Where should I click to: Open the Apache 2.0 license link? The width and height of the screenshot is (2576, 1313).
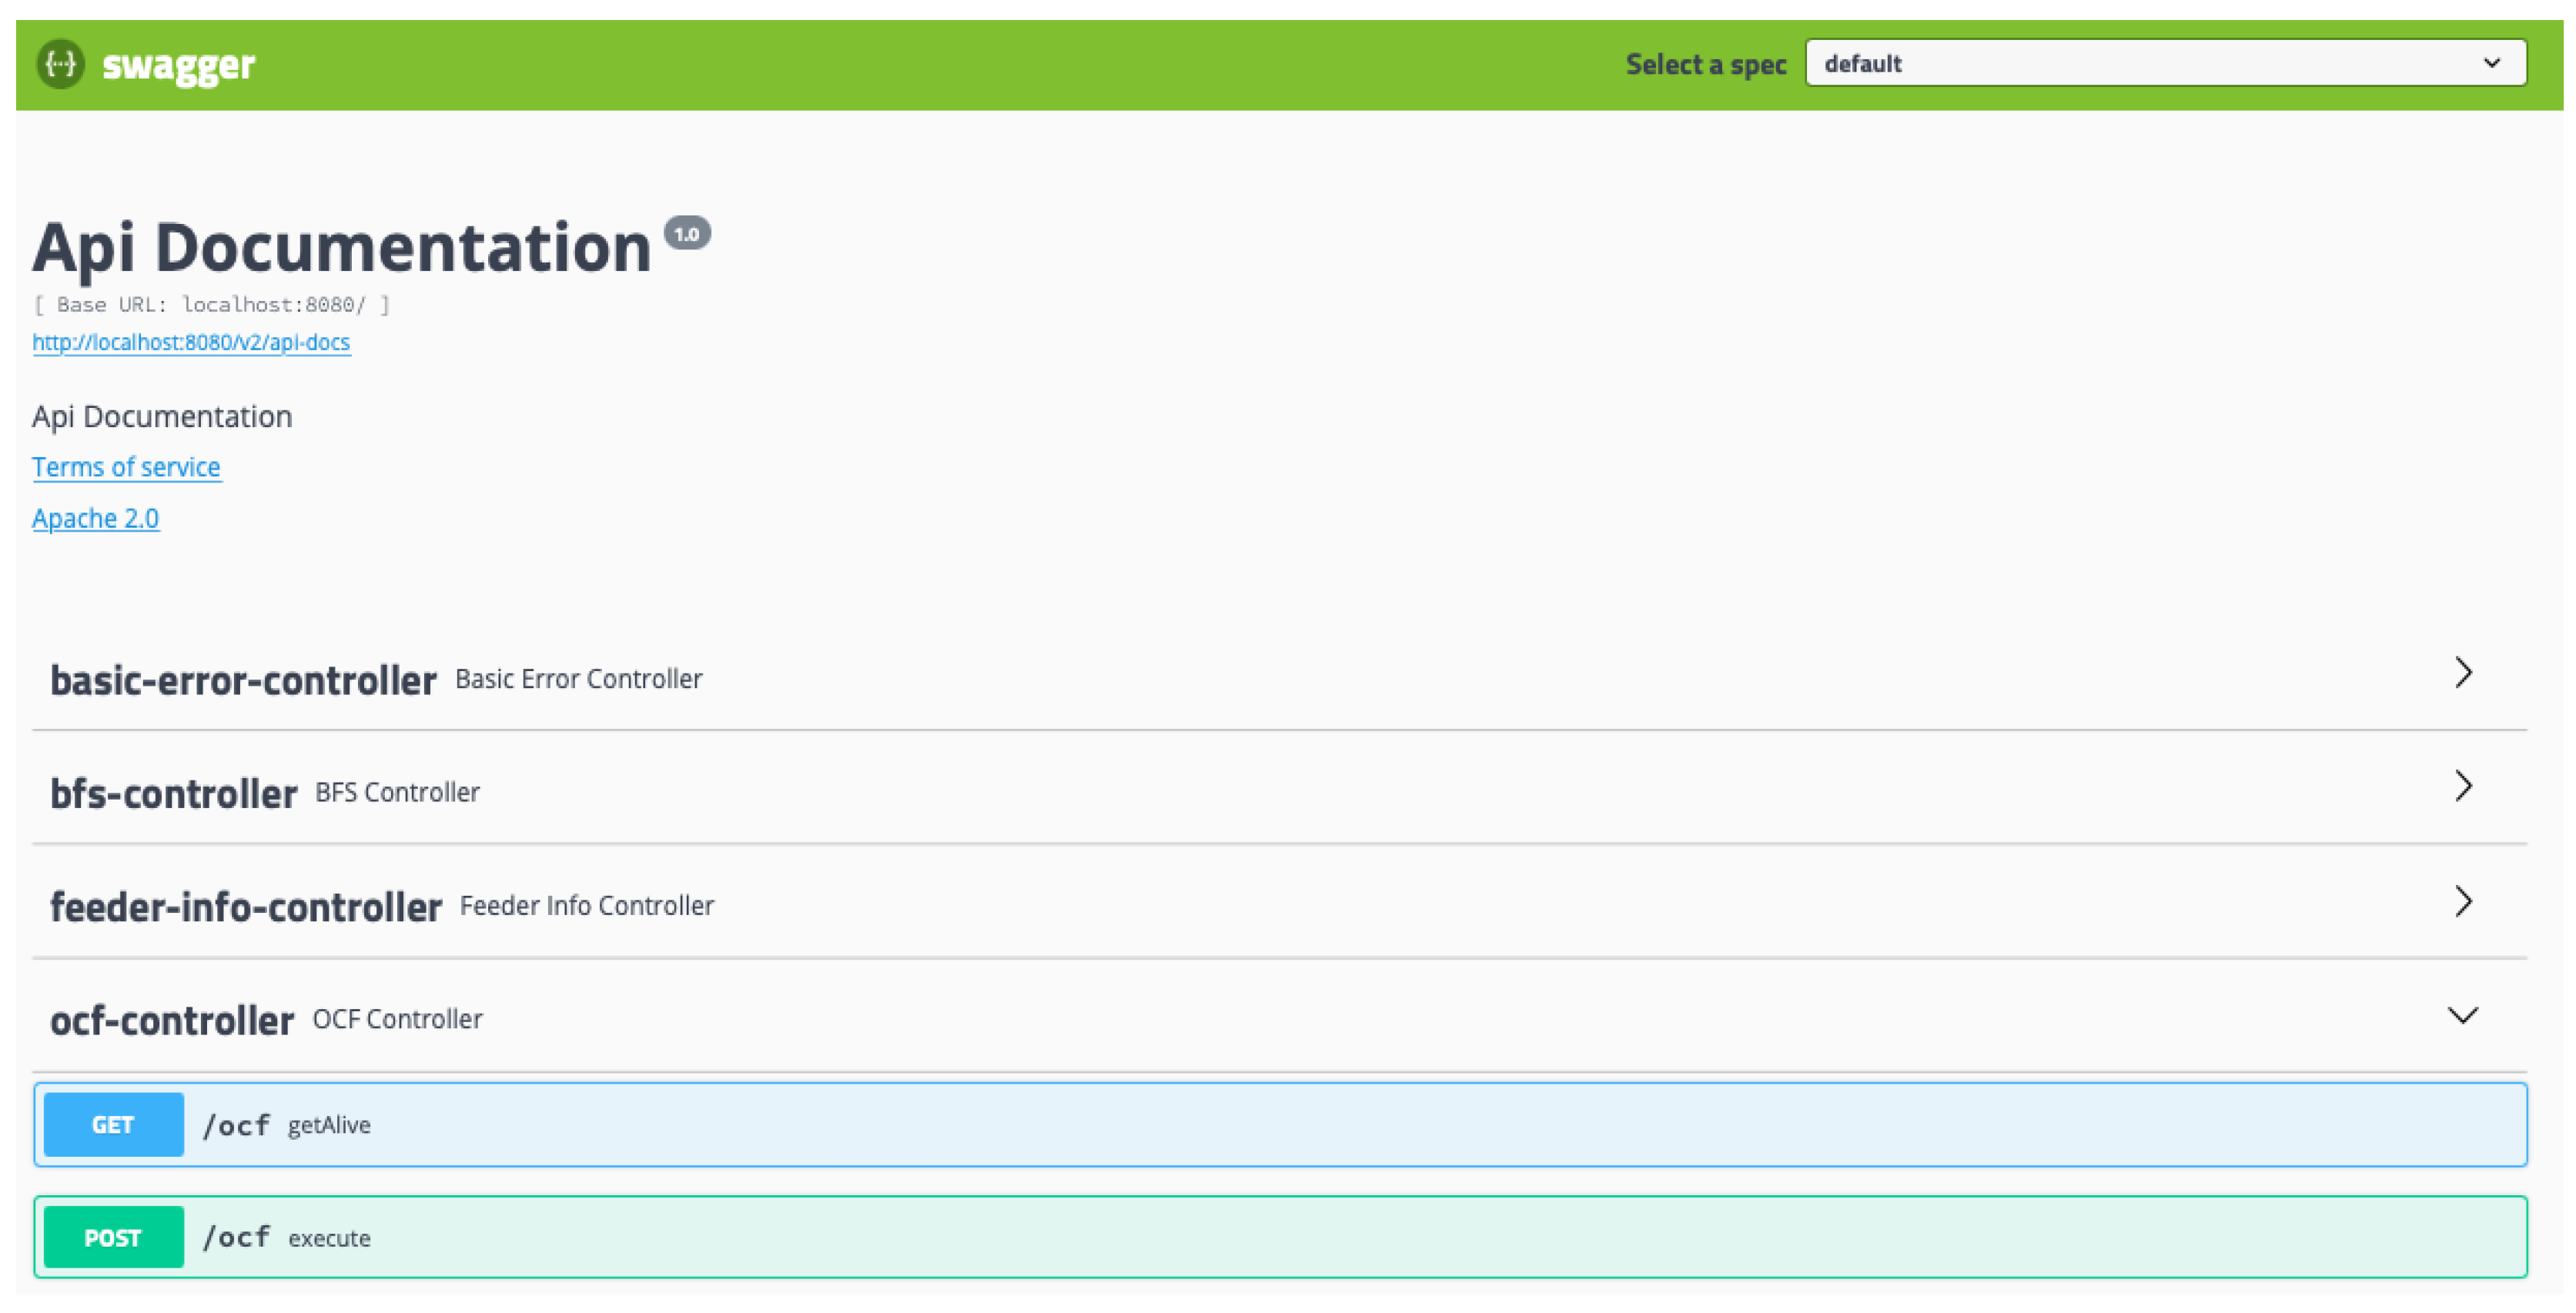tap(95, 518)
